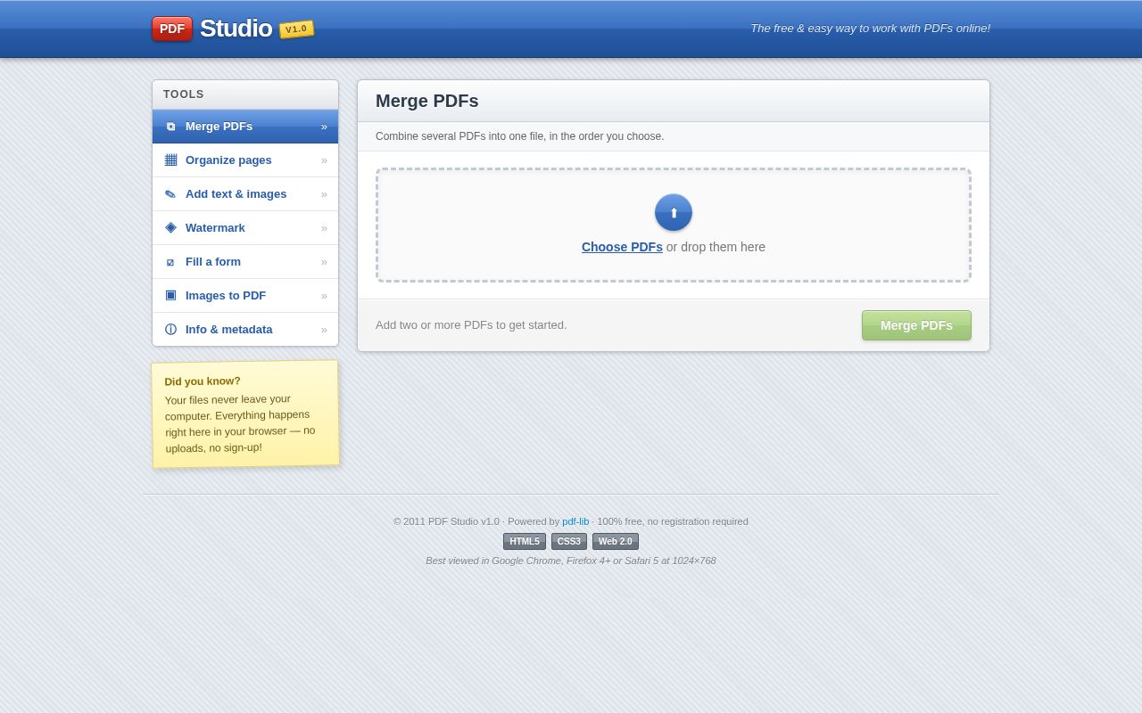Click the Watermark diamond icon
The image size is (1142, 713).
170,228
